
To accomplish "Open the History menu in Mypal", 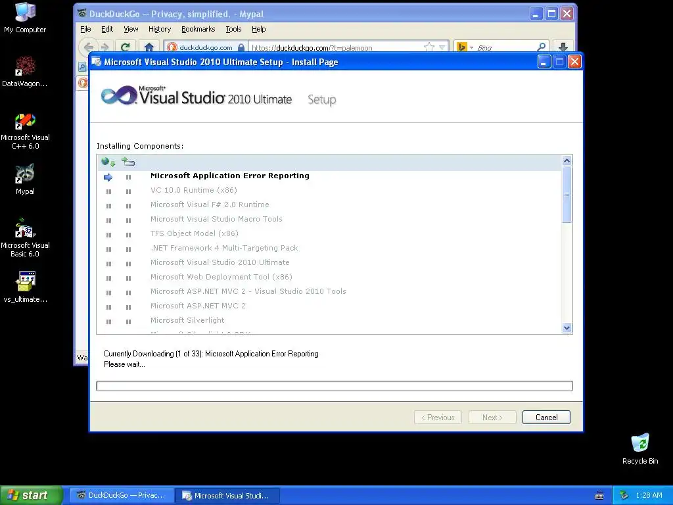I will pos(160,29).
